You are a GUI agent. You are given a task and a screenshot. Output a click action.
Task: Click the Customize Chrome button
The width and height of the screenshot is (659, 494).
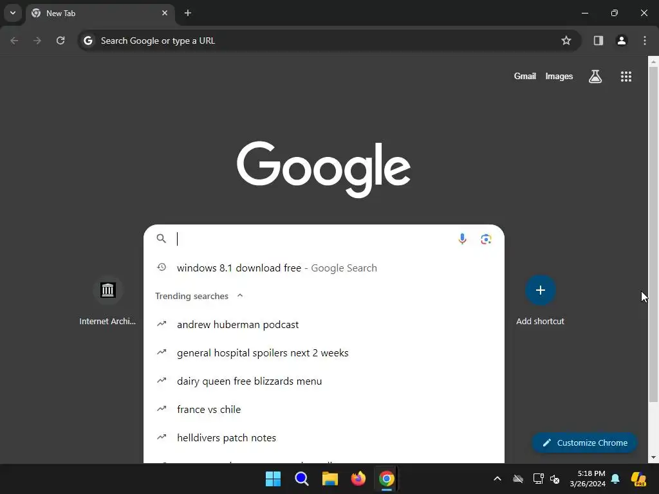pos(584,443)
